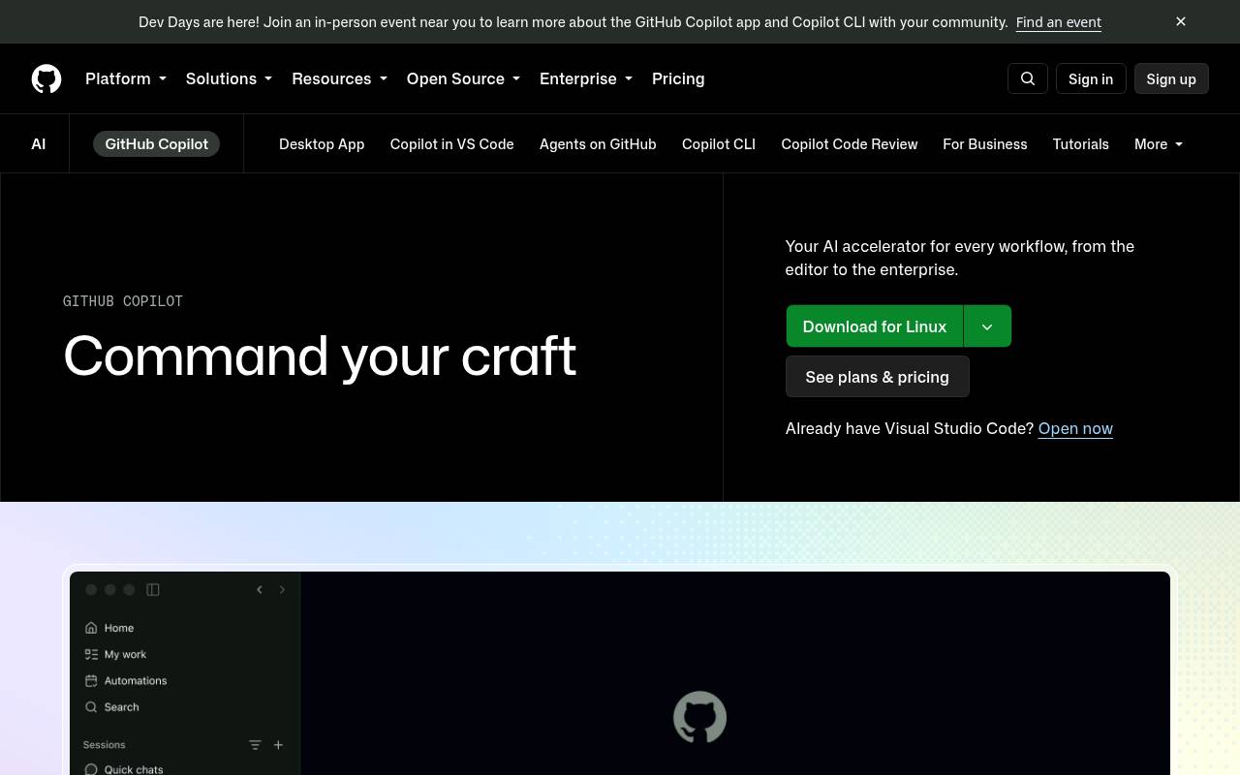Click the forward chevron in app preview
The height and width of the screenshot is (775, 1240).
[282, 589]
